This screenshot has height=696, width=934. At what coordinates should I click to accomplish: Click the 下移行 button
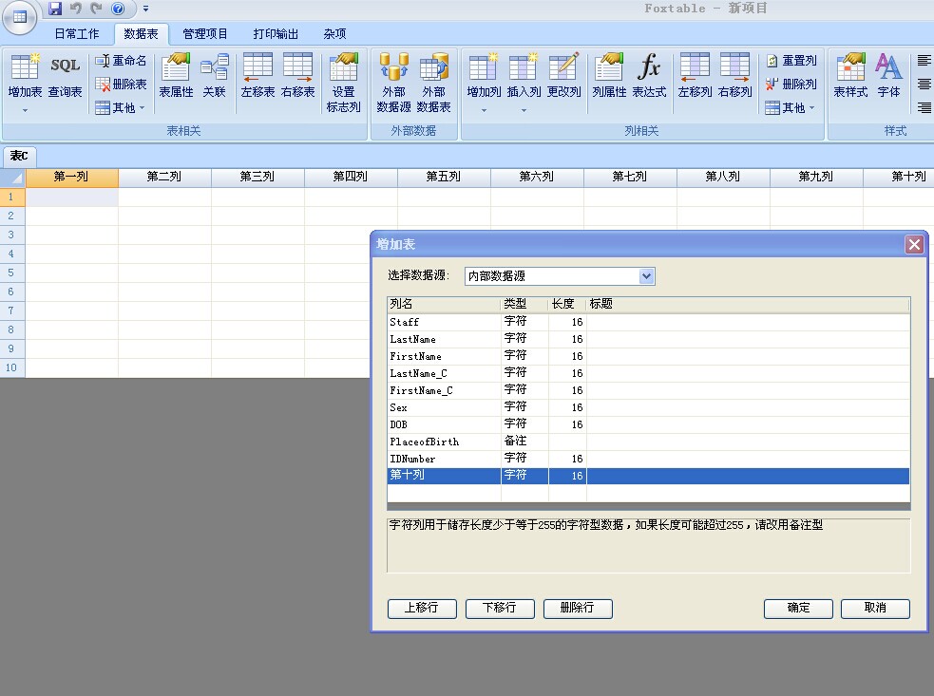[x=500, y=608]
